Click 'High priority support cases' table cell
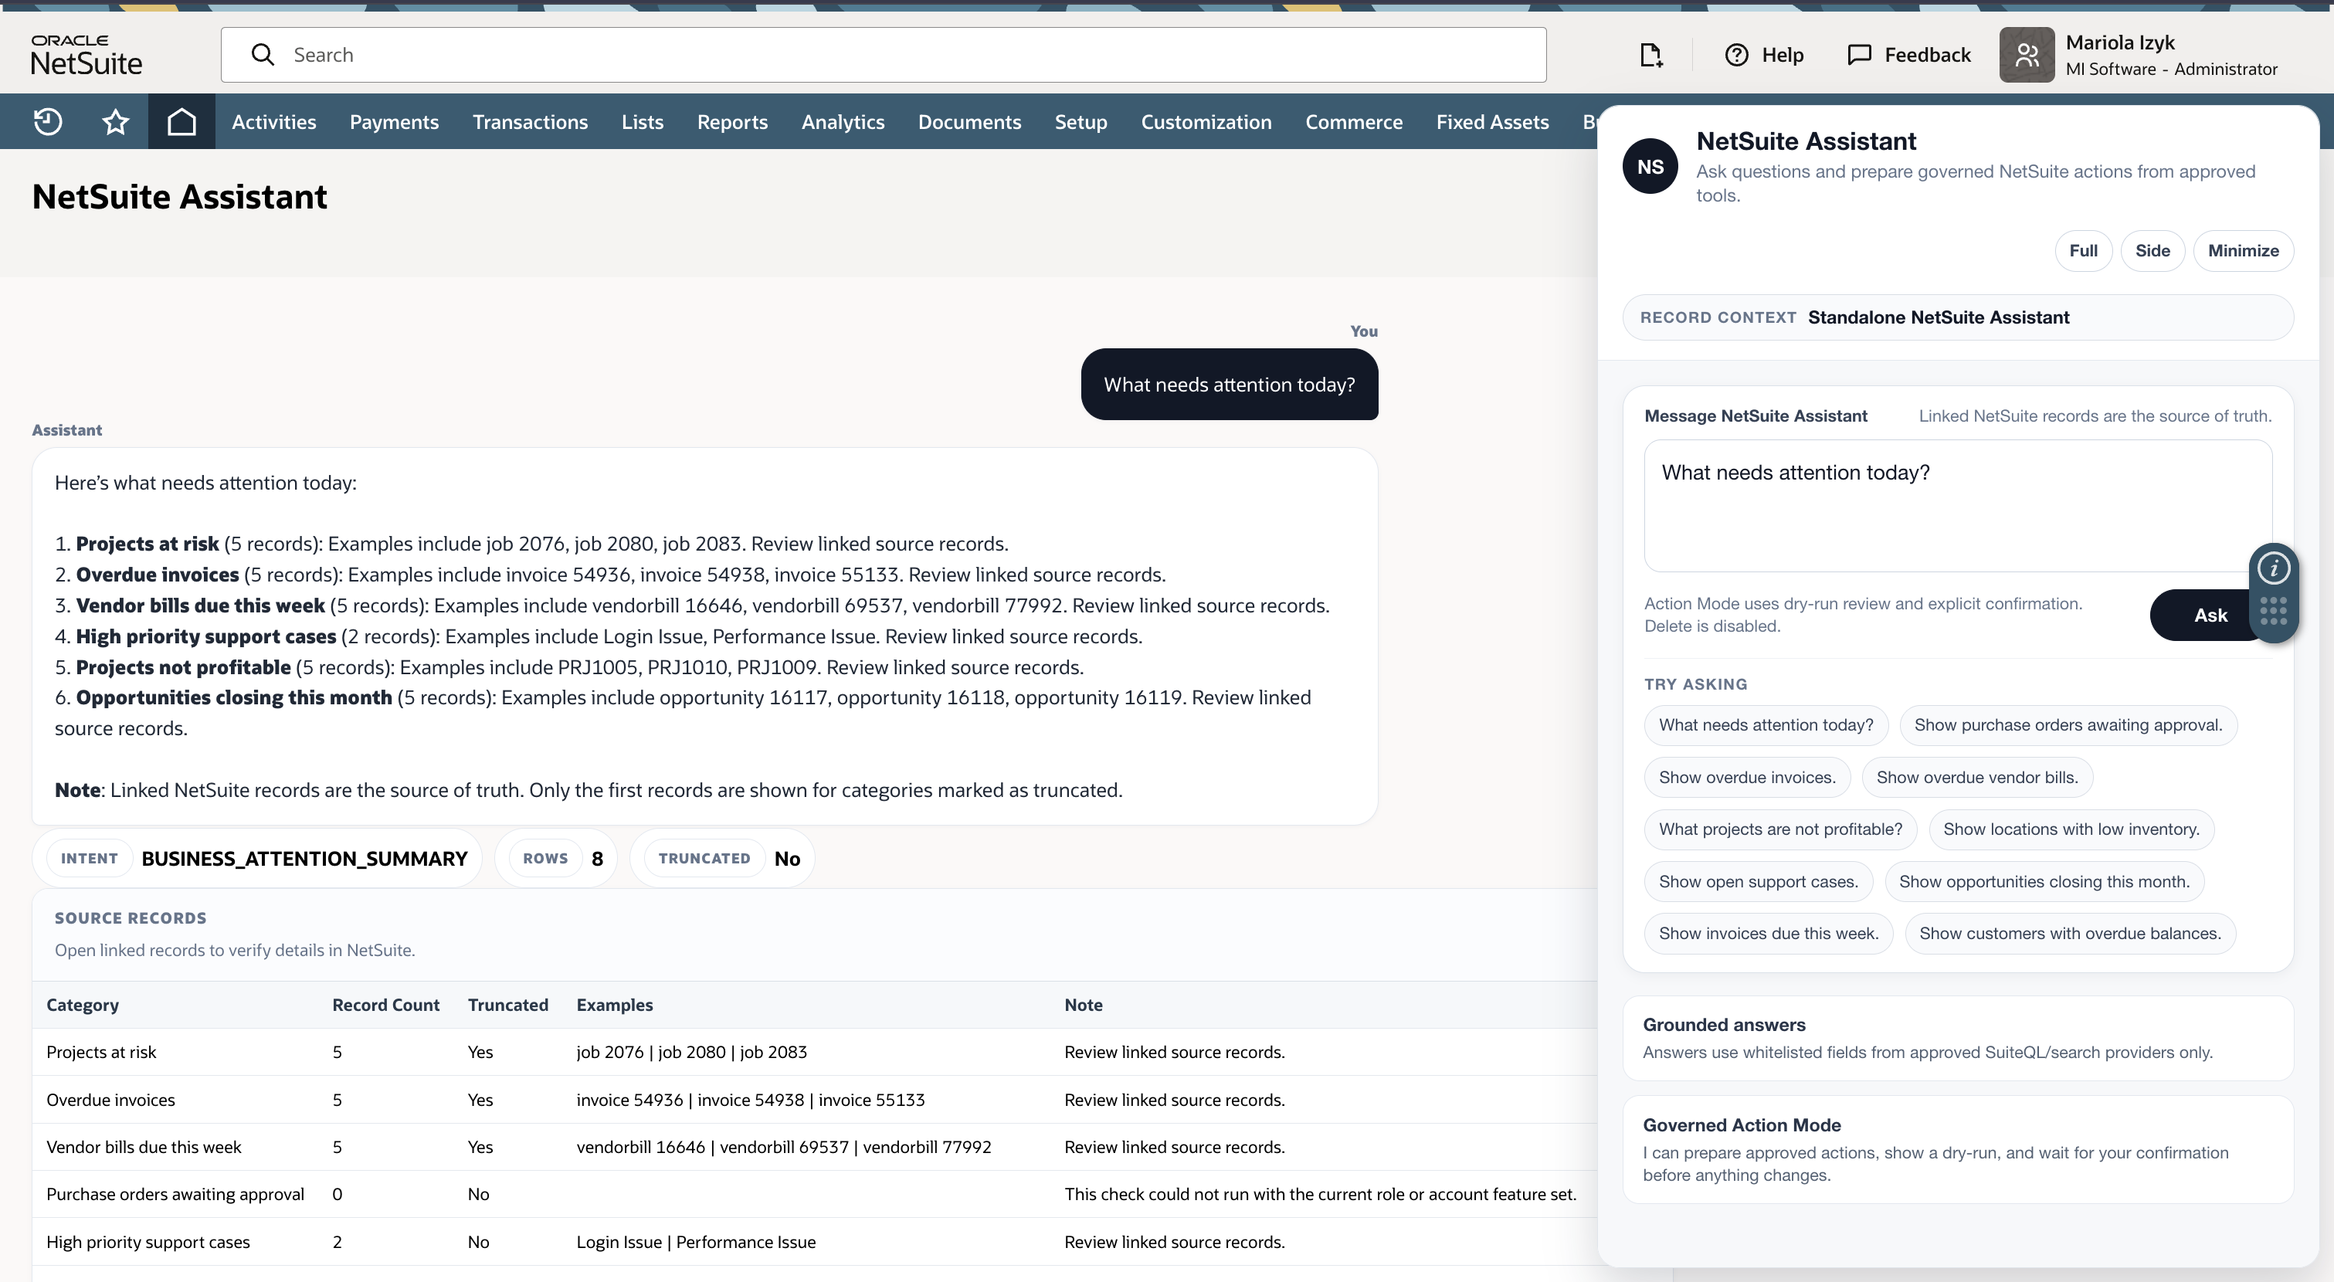Viewport: 2334px width, 1282px height. 148,1242
